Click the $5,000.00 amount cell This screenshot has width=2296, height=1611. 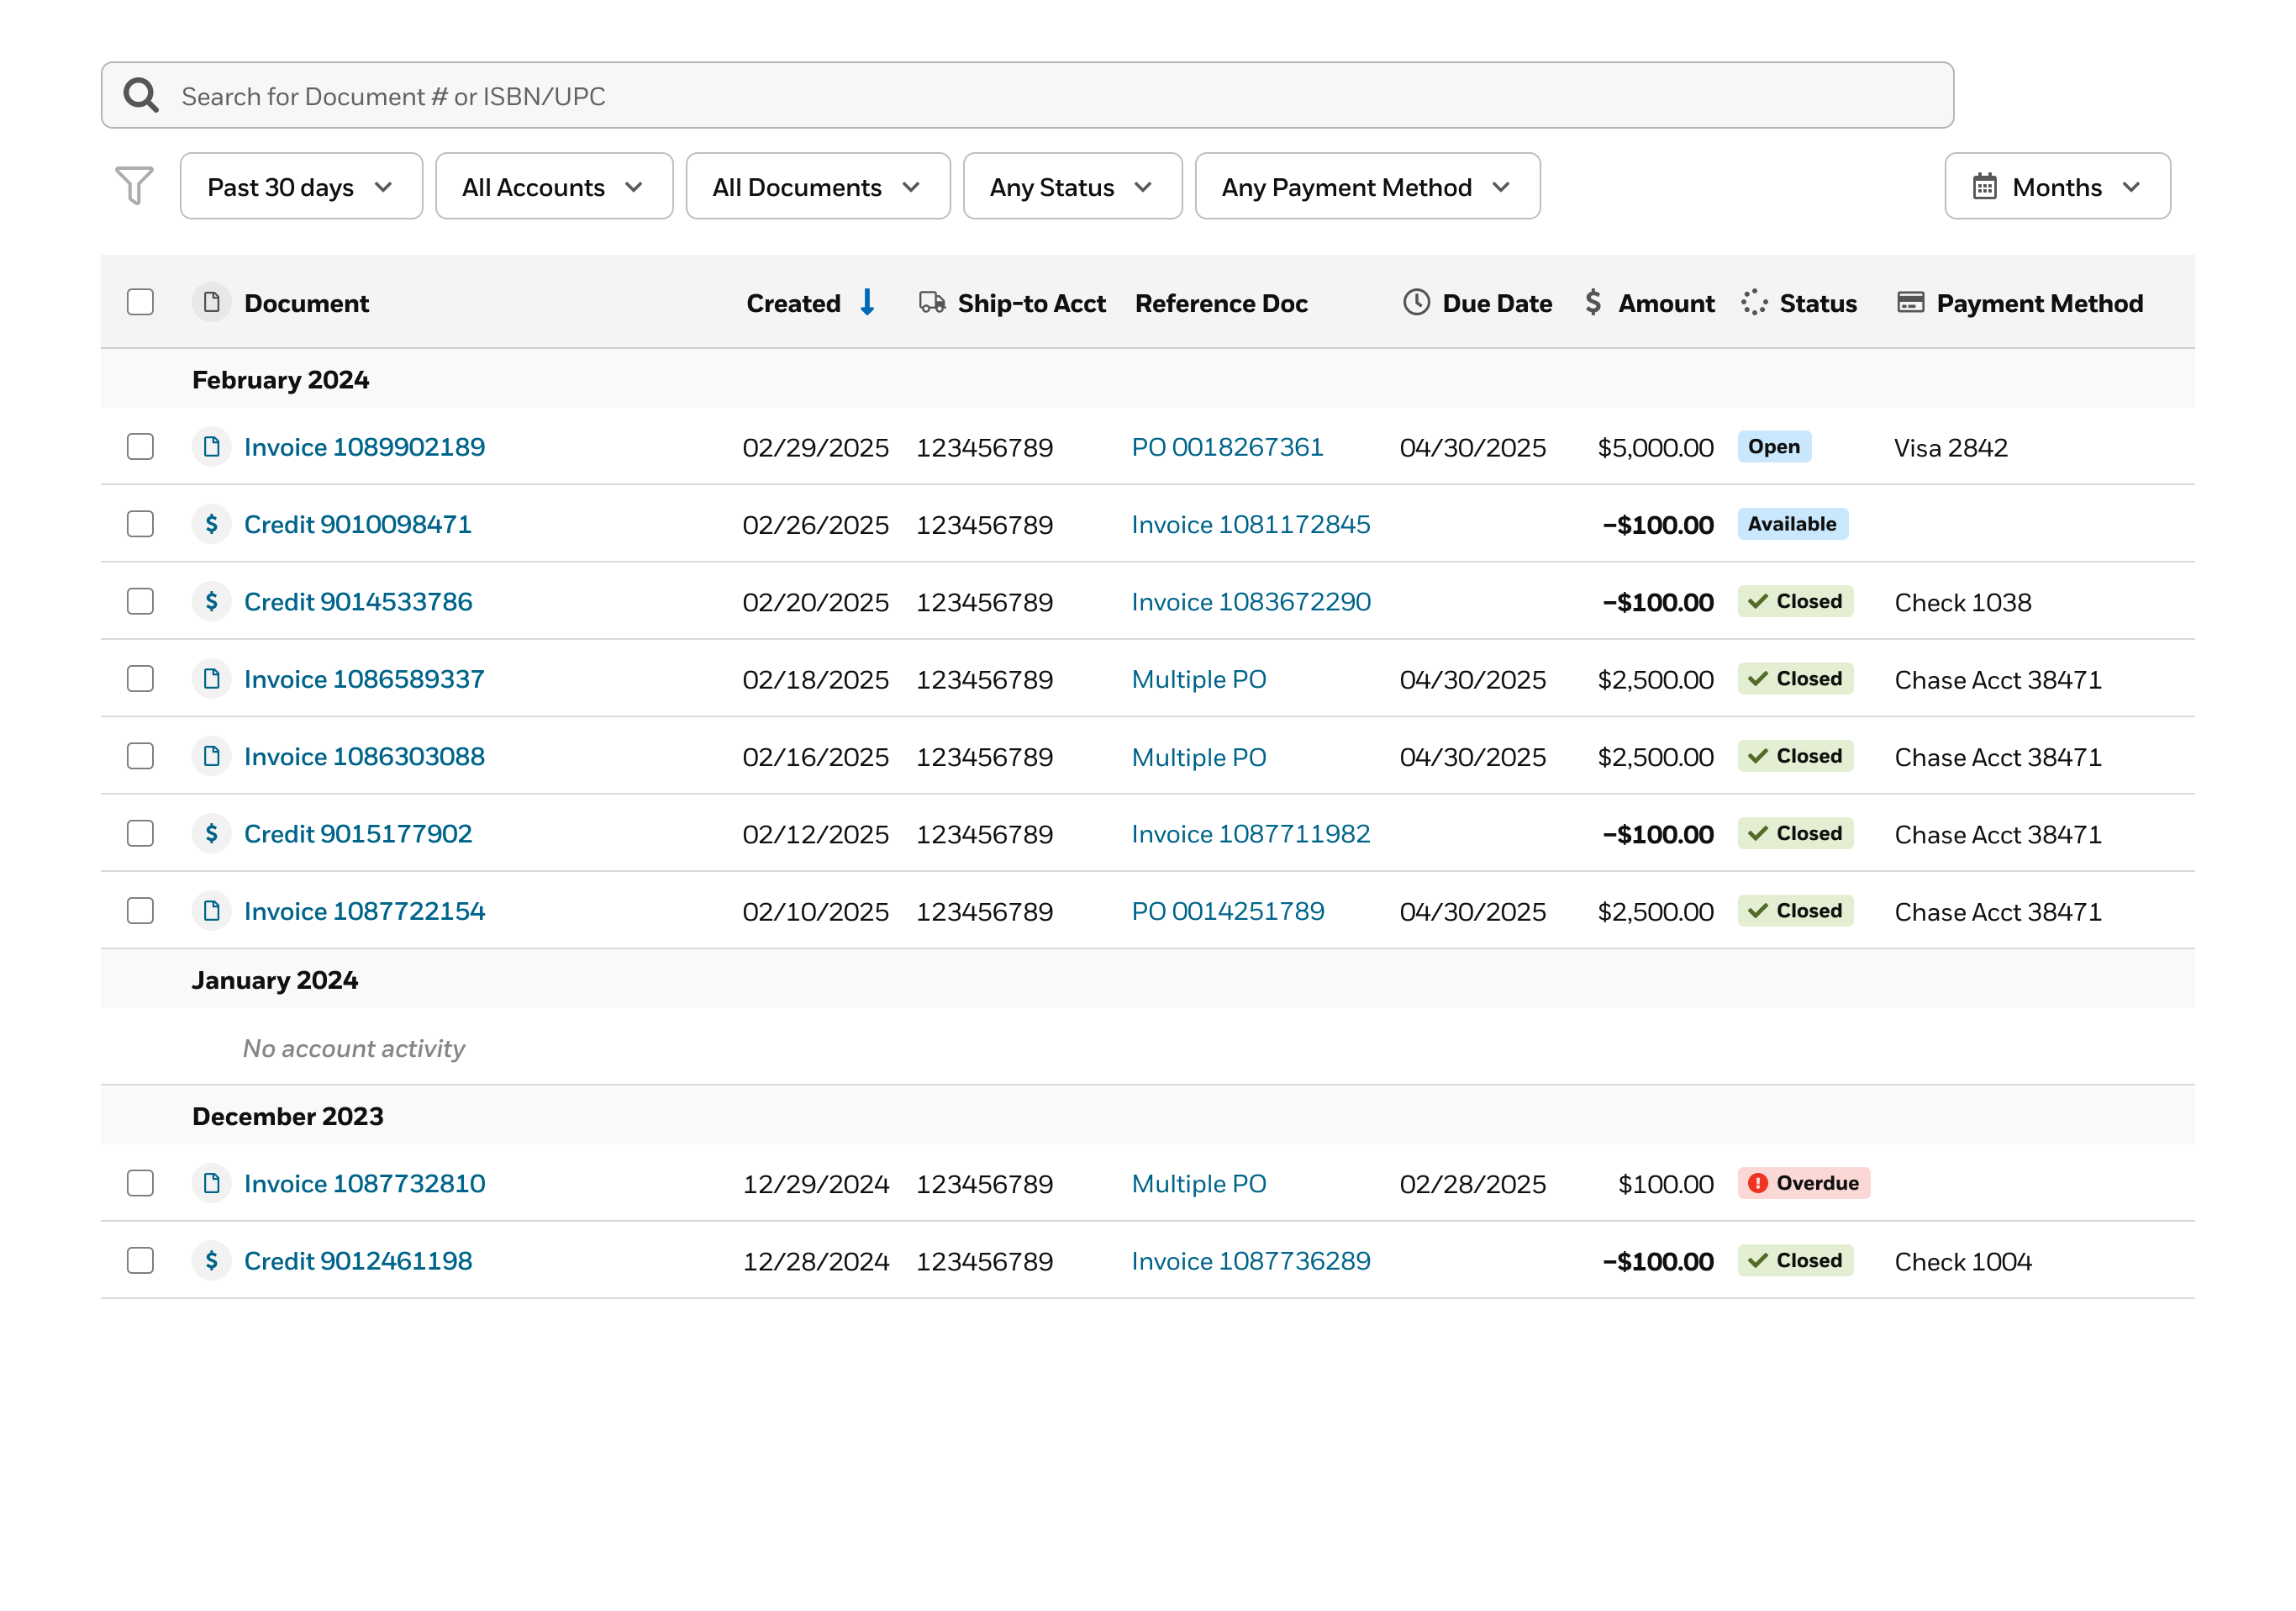click(x=1655, y=447)
